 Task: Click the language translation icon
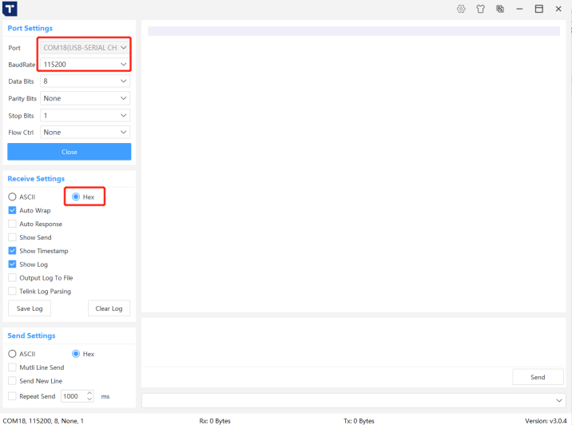(x=500, y=9)
